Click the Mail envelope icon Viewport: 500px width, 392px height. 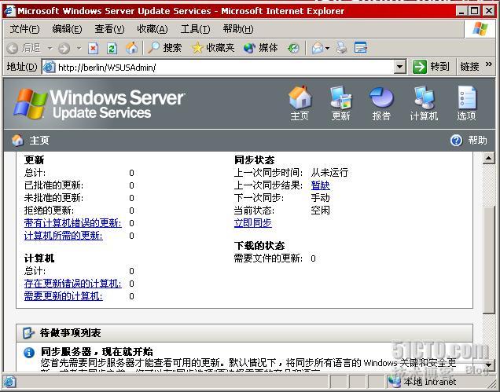(318, 49)
